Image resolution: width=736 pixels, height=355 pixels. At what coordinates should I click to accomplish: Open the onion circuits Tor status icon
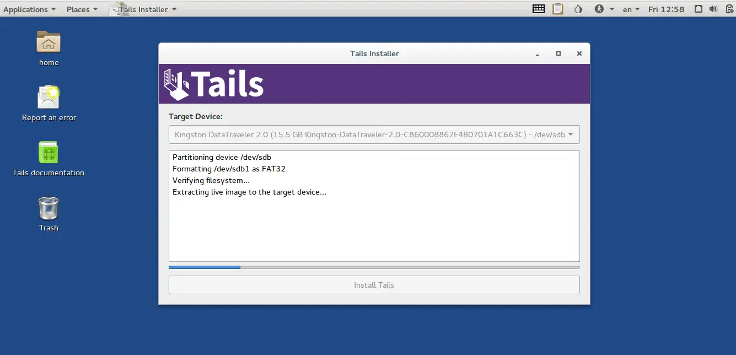coord(578,9)
